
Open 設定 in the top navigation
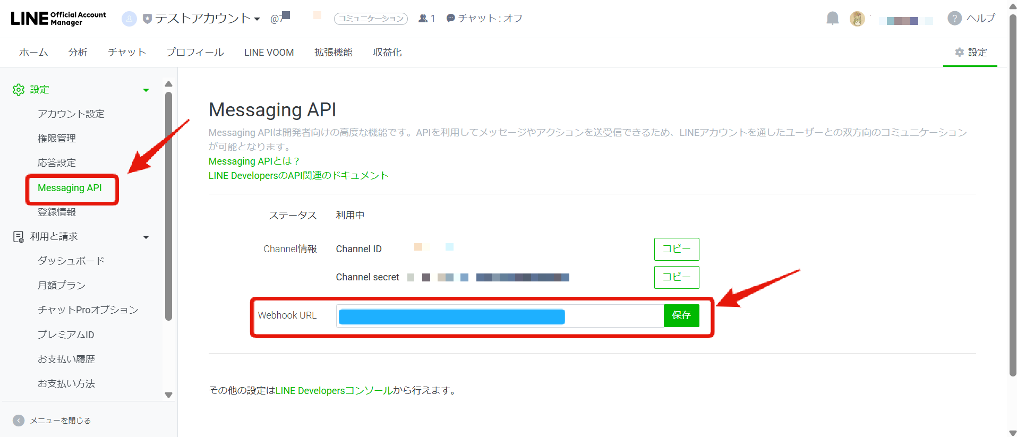(x=970, y=53)
